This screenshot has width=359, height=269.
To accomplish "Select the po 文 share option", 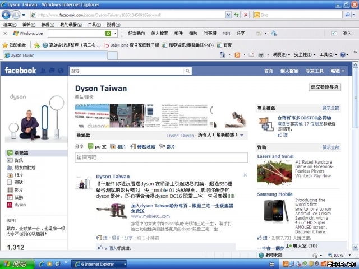I will click(97, 146).
